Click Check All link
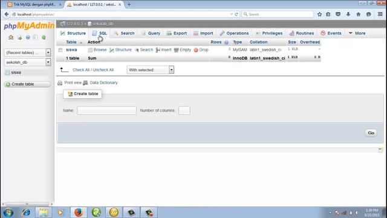The width and height of the screenshot is (387, 218). [x=81, y=70]
